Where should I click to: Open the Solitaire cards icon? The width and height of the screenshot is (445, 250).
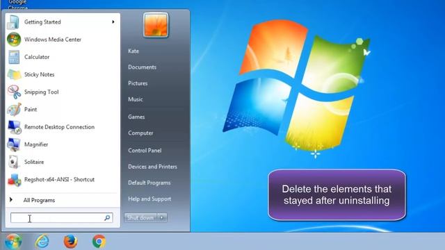click(14, 162)
